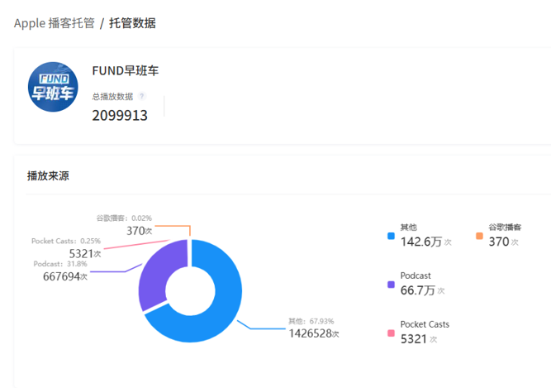Click the FUND早班车 podcast logo
This screenshot has height=388, width=551.
(x=53, y=88)
